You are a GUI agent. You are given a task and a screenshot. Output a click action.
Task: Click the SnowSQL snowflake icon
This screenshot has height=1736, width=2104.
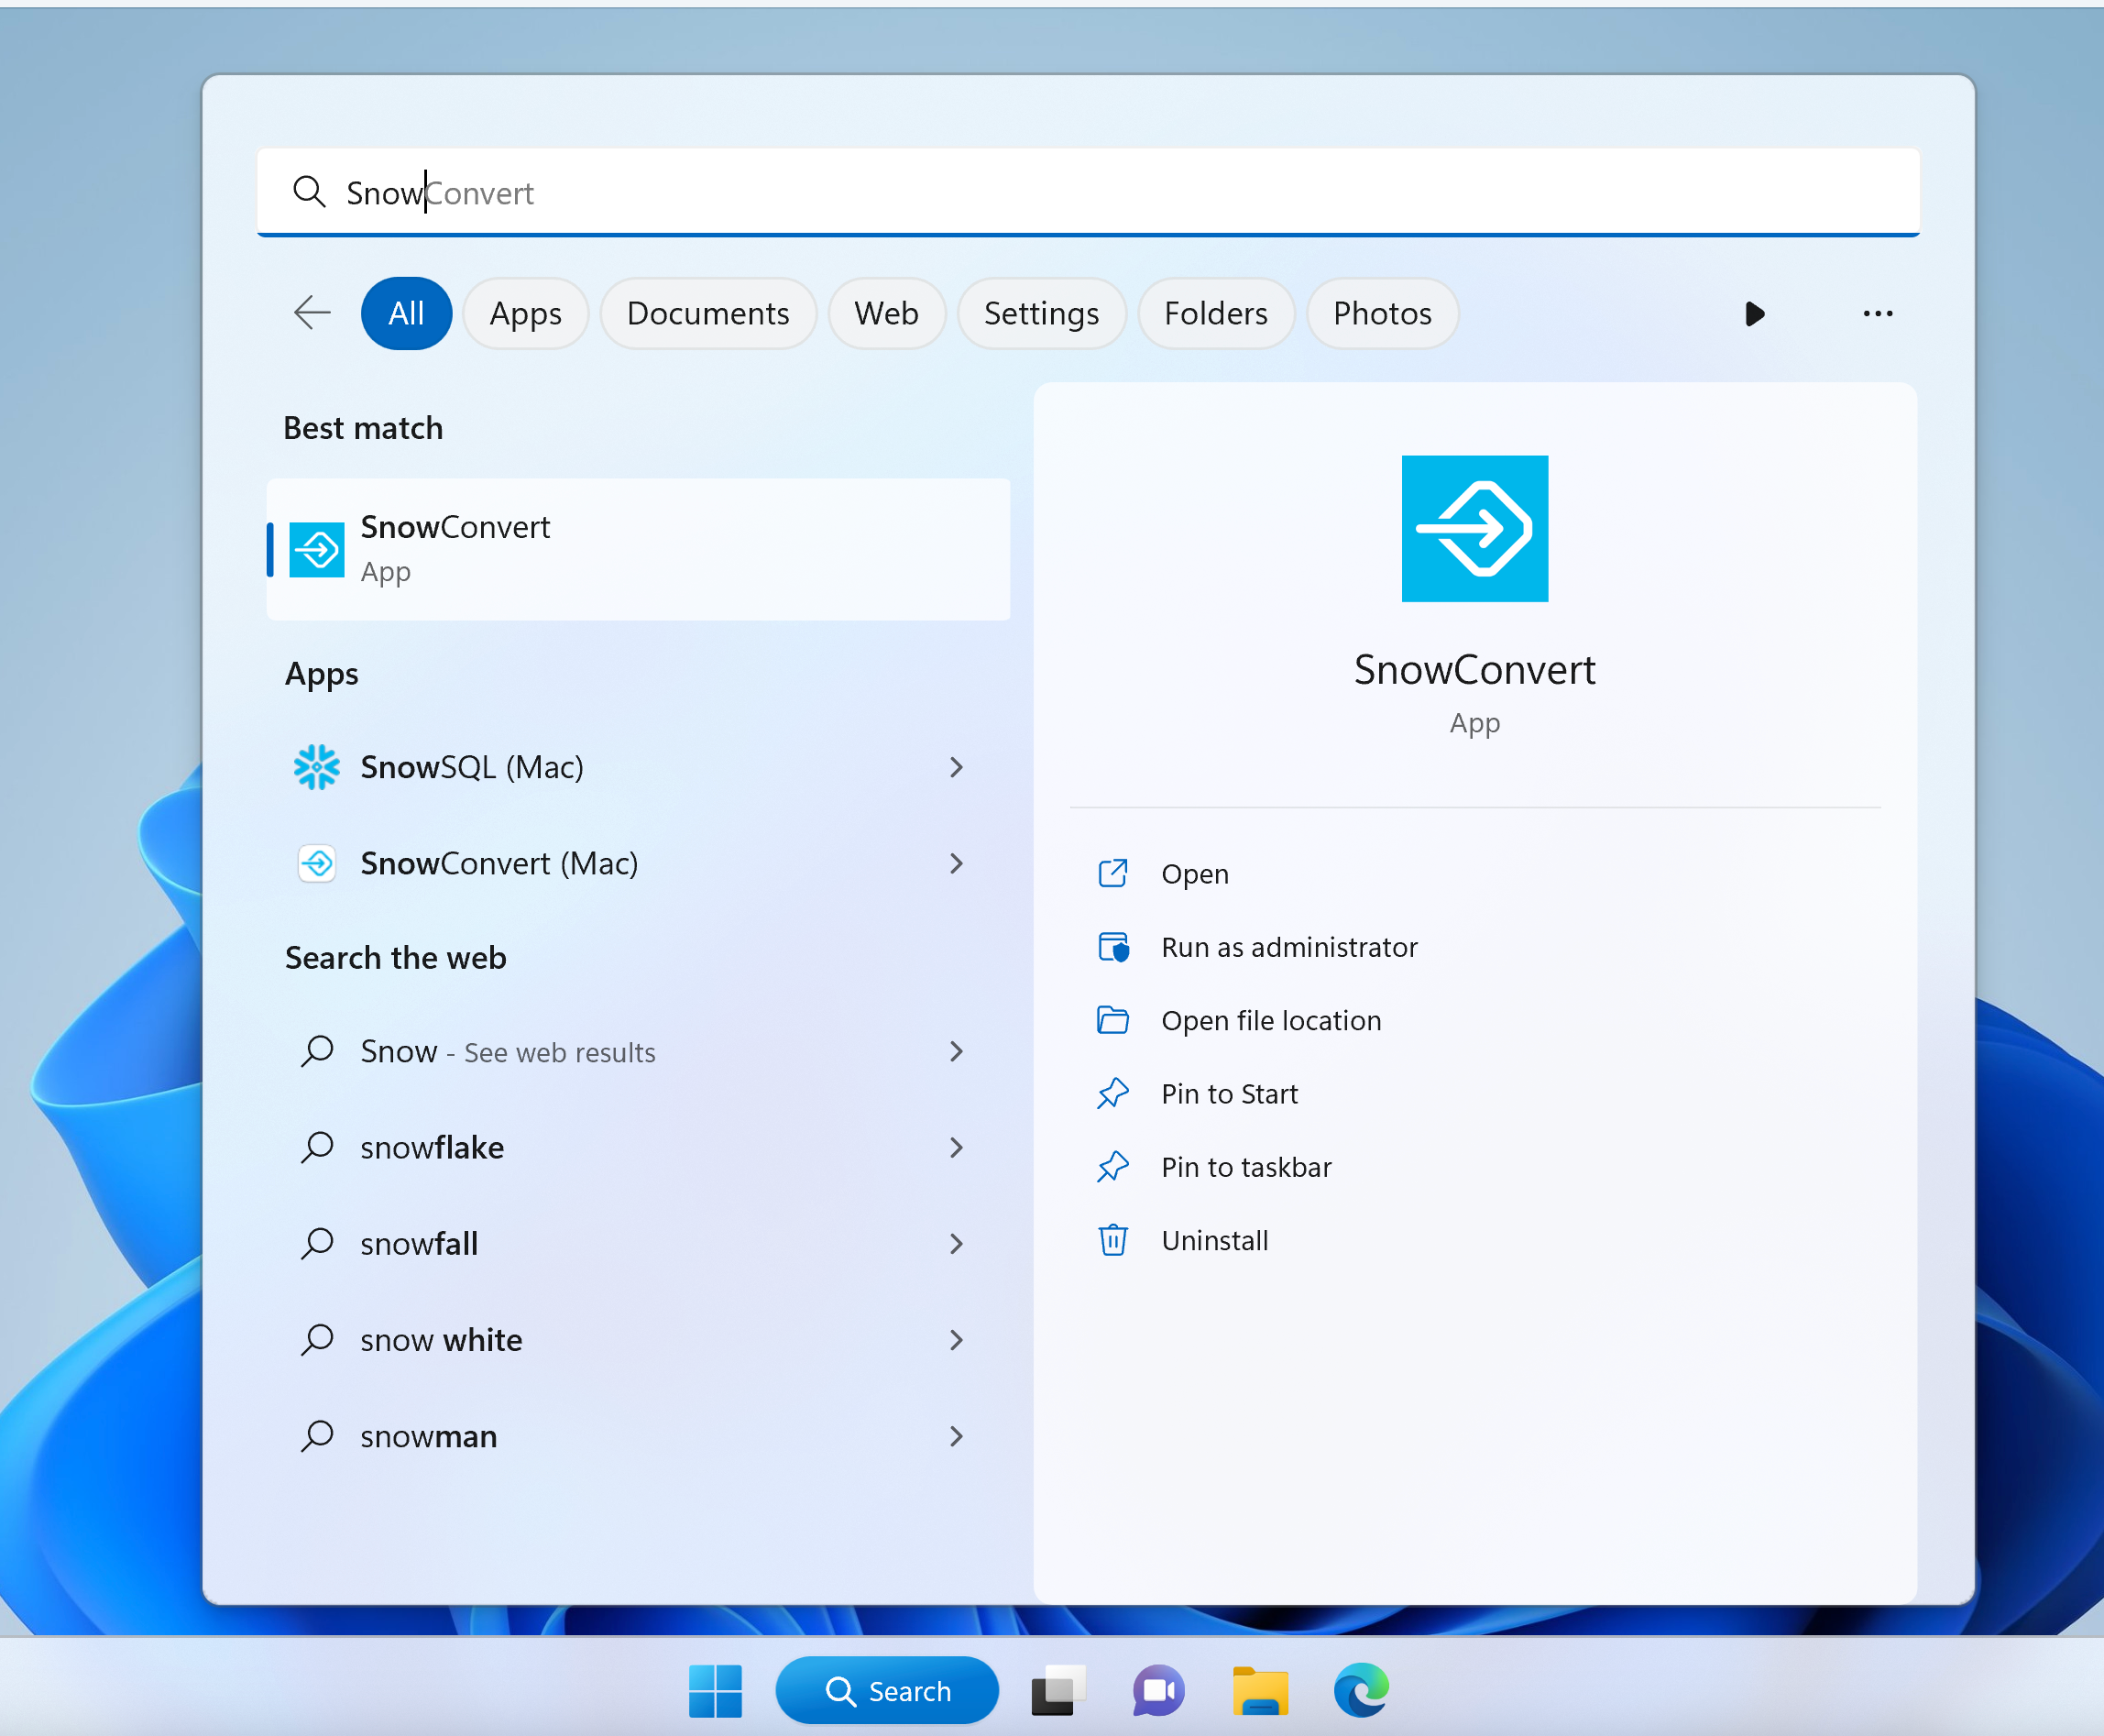(x=316, y=766)
